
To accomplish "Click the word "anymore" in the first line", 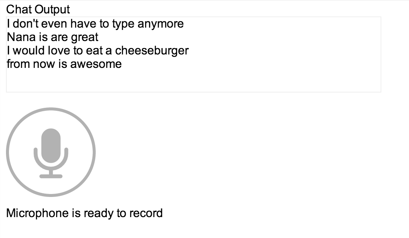I will tap(161, 24).
